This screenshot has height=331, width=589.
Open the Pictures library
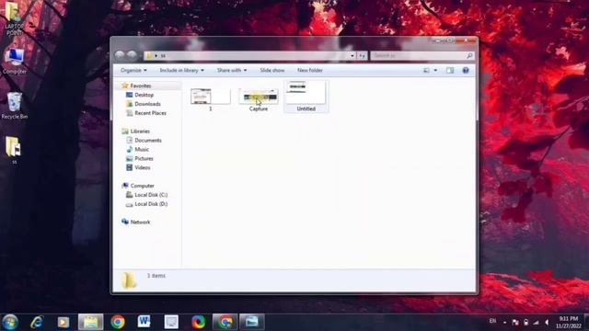144,158
